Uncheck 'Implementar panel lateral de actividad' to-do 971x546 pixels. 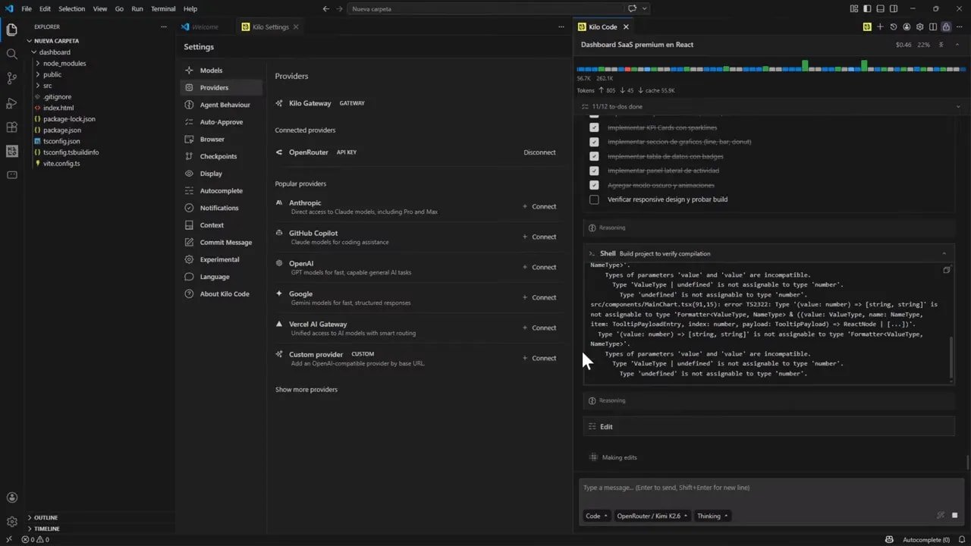coord(594,171)
